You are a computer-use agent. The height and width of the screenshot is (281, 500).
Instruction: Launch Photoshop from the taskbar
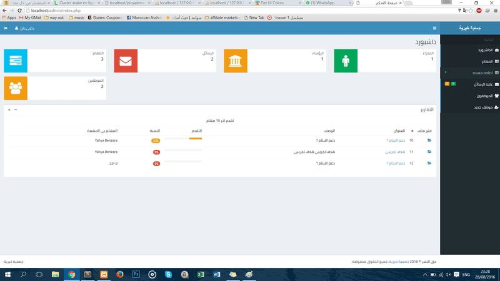point(136,274)
